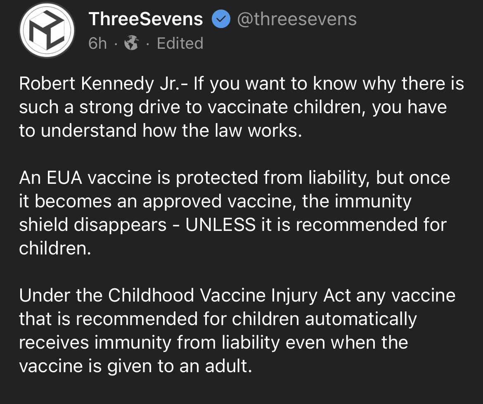
Task: Click the word "EUA" in the post
Action: [64, 178]
